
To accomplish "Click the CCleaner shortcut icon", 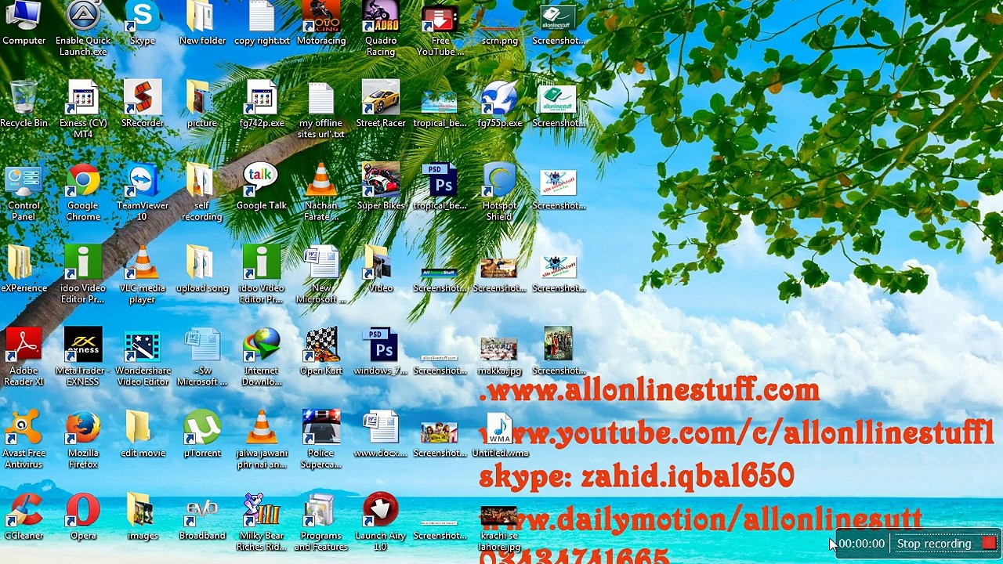I will tap(24, 517).
